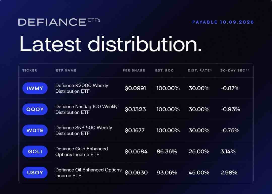Select the QQQY ticker pill

click(x=35, y=109)
